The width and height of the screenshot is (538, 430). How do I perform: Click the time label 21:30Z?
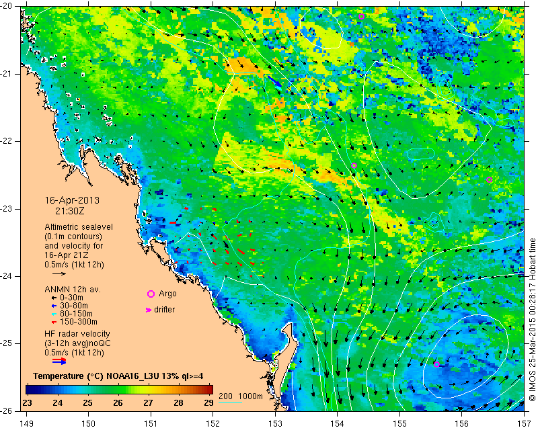tap(70, 211)
